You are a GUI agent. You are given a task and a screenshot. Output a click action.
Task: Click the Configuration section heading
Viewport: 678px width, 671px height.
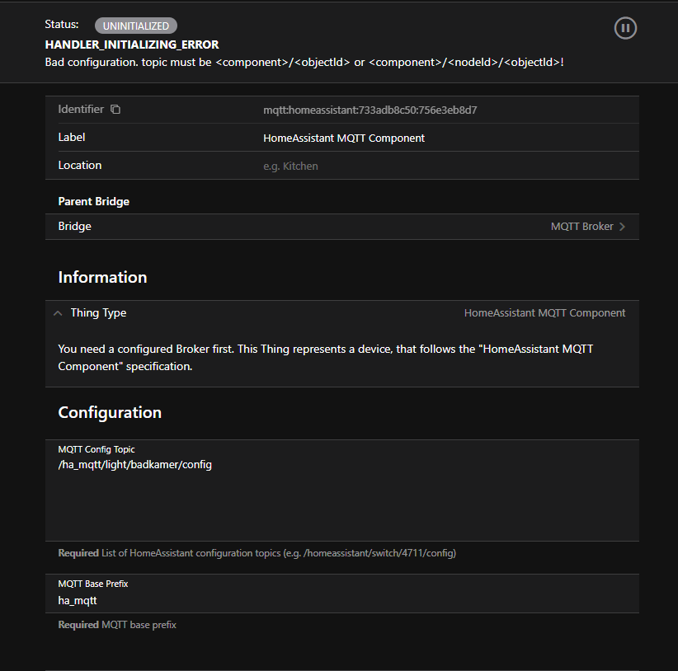pyautogui.click(x=110, y=412)
